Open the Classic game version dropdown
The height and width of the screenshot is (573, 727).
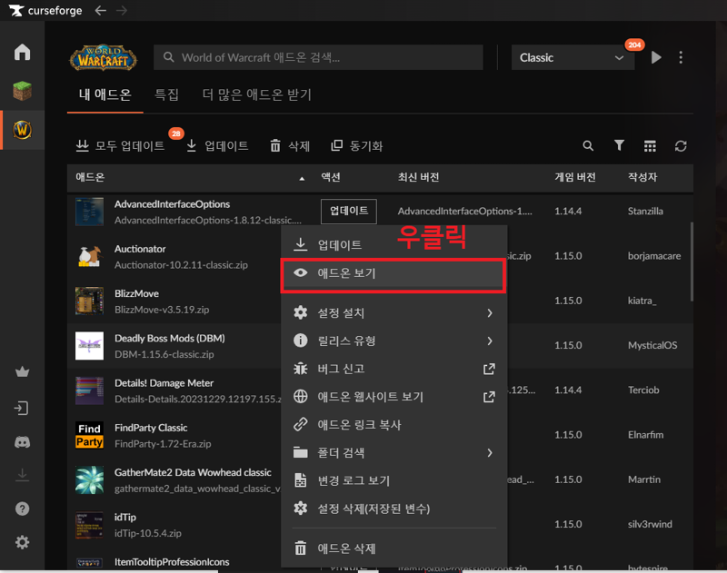click(x=573, y=57)
